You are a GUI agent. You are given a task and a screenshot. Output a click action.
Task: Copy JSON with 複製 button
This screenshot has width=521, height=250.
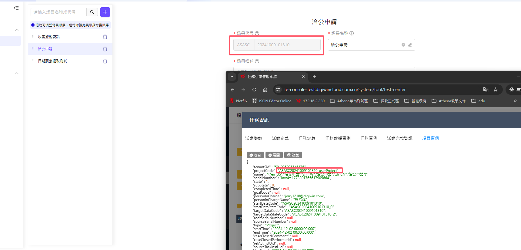(293, 155)
